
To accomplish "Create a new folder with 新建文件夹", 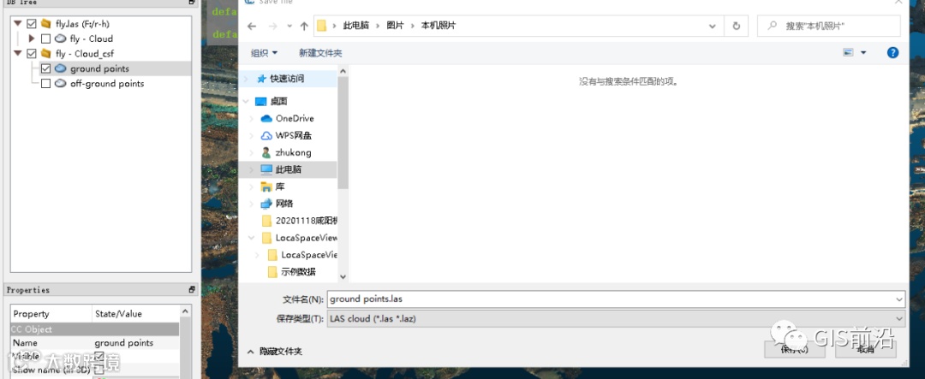I will click(x=320, y=53).
